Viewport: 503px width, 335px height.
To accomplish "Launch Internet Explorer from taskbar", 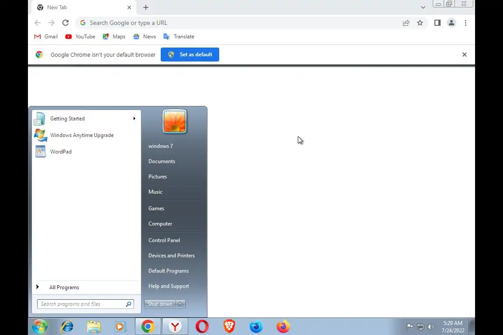I will pos(67,327).
